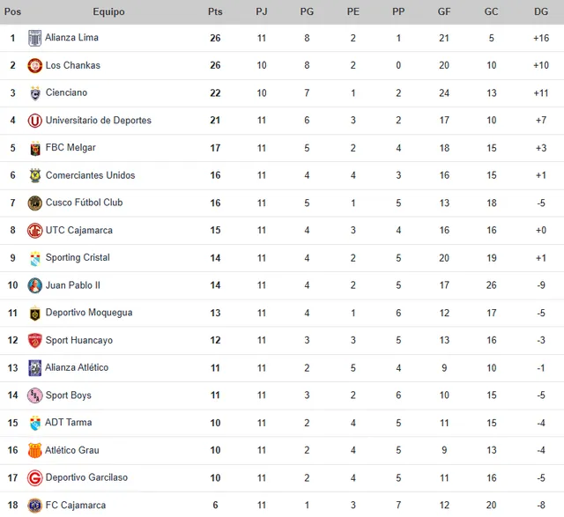Open the Cusco Fútbol Club team link
The width and height of the screenshot is (564, 517).
pyautogui.click(x=84, y=203)
